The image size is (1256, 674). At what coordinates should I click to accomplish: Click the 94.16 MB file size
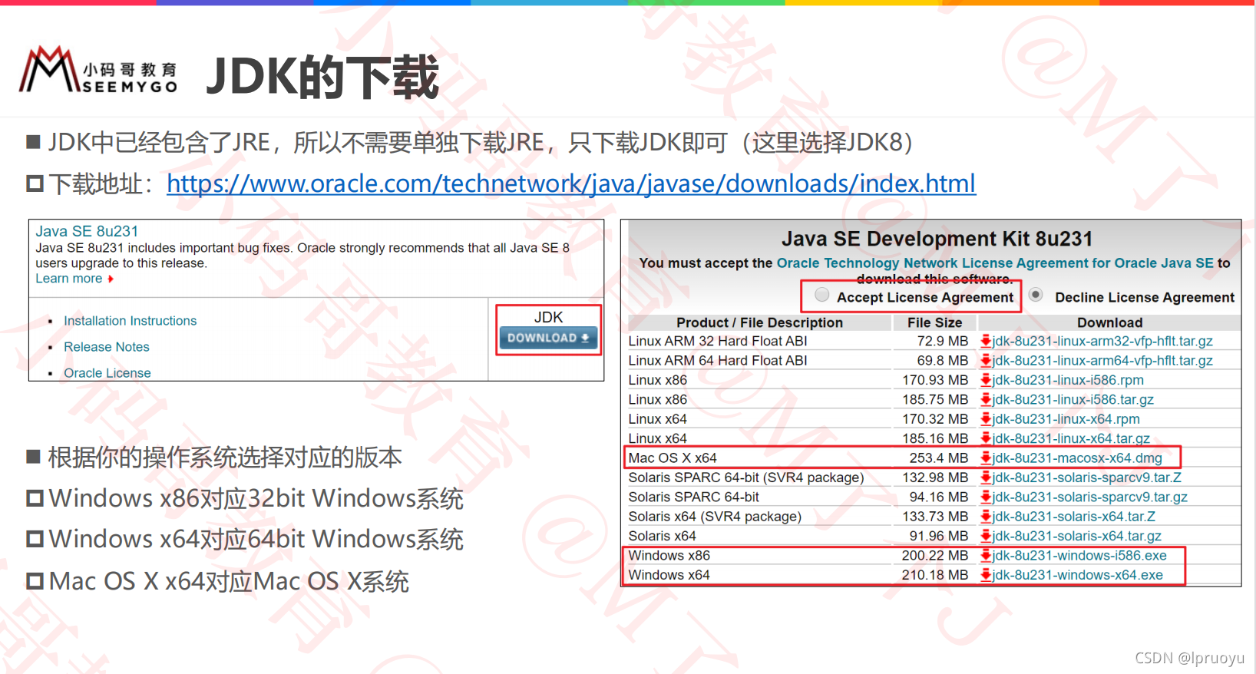(938, 497)
